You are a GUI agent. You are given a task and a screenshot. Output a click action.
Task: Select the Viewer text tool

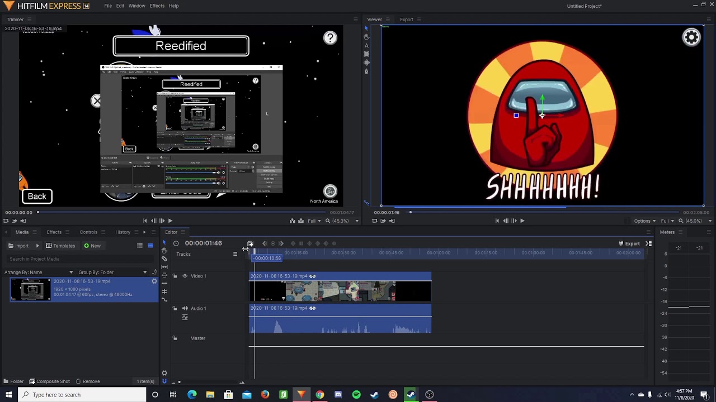[x=366, y=46]
